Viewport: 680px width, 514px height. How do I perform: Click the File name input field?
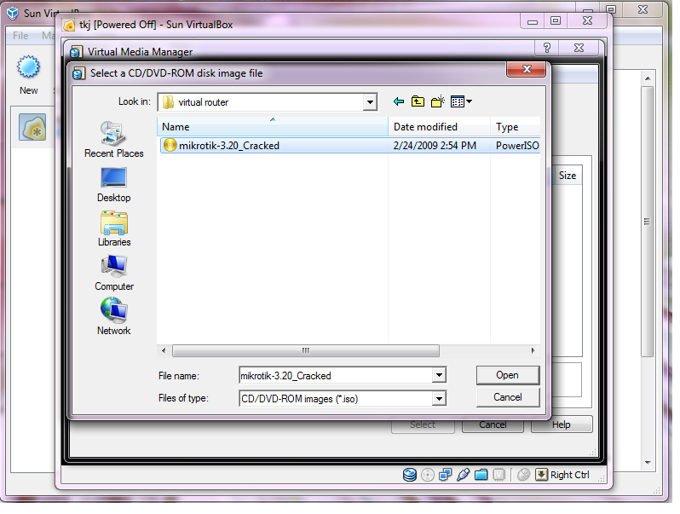click(x=336, y=375)
